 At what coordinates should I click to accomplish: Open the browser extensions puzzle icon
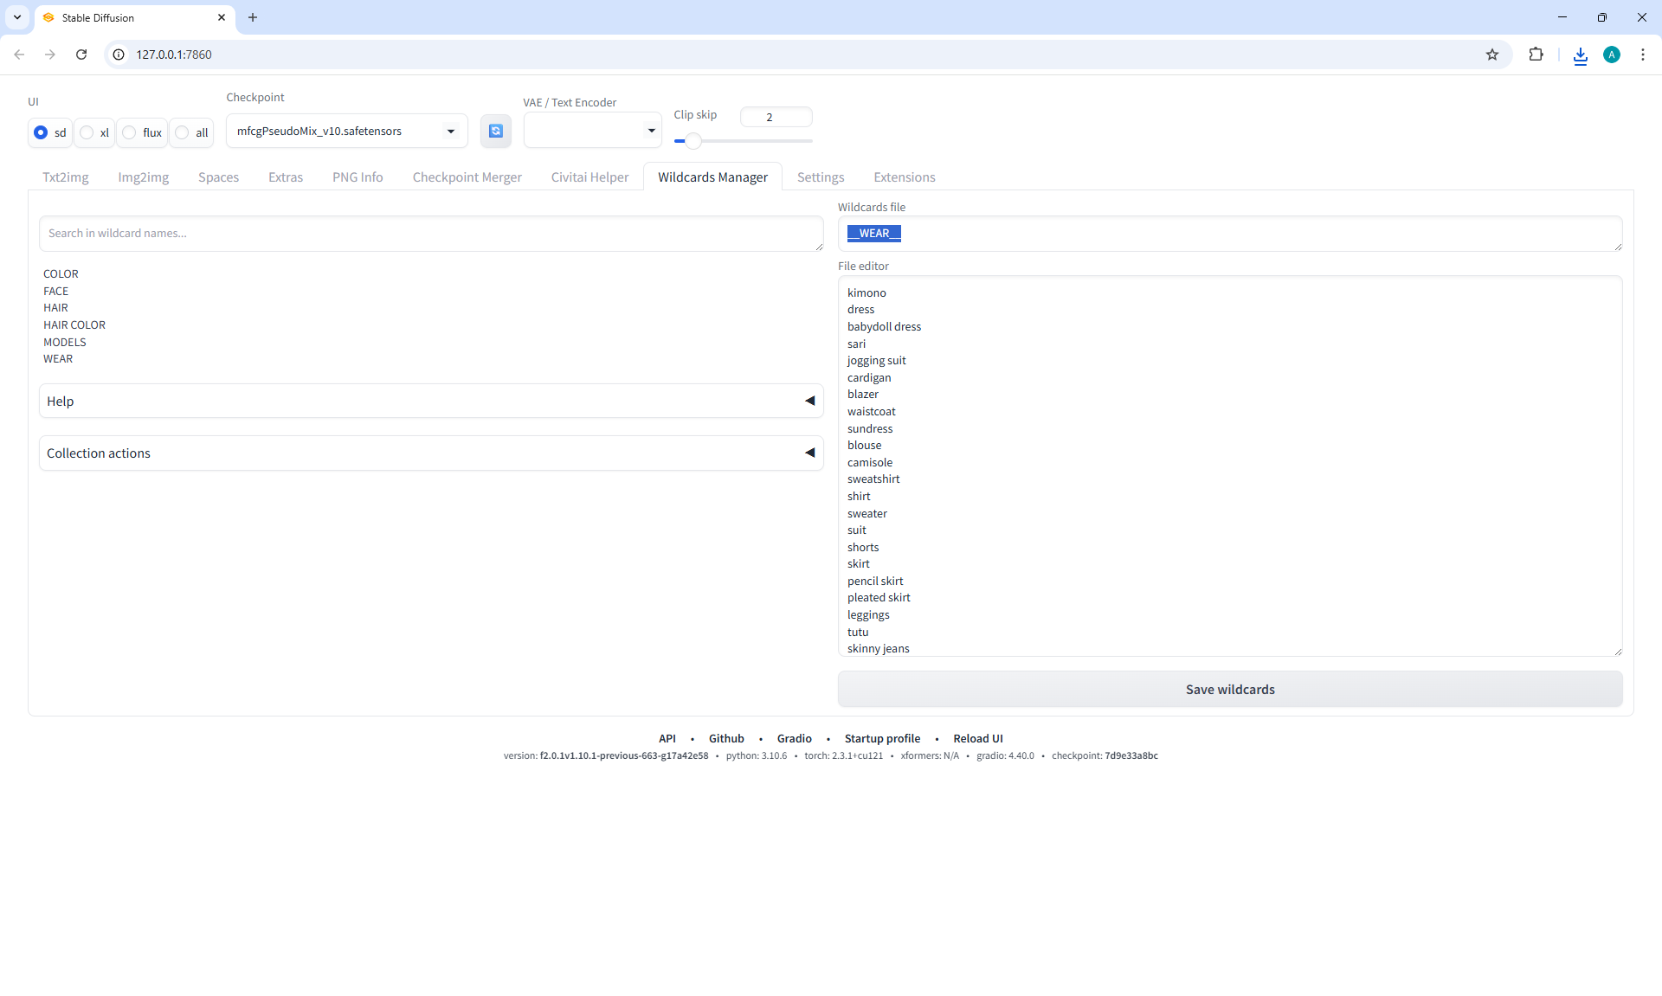click(x=1536, y=55)
